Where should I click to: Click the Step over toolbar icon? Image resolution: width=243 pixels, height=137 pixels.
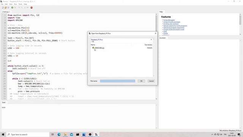(19, 8)
